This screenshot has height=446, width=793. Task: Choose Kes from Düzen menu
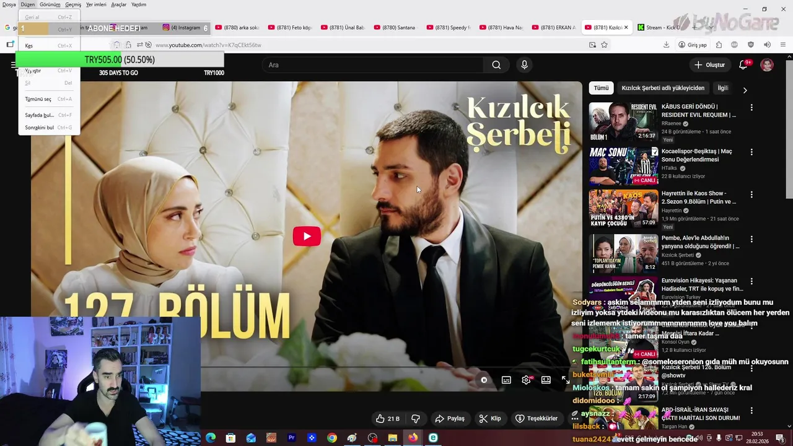(48, 46)
